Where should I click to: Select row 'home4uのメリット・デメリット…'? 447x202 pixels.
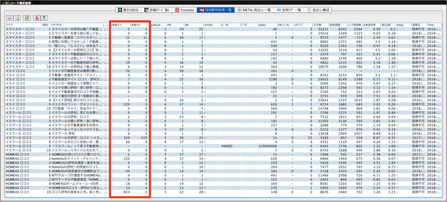point(223,158)
